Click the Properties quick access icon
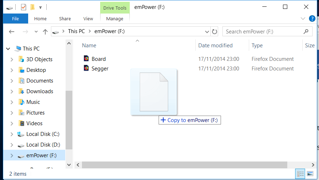319x180 pixels. [24, 7]
